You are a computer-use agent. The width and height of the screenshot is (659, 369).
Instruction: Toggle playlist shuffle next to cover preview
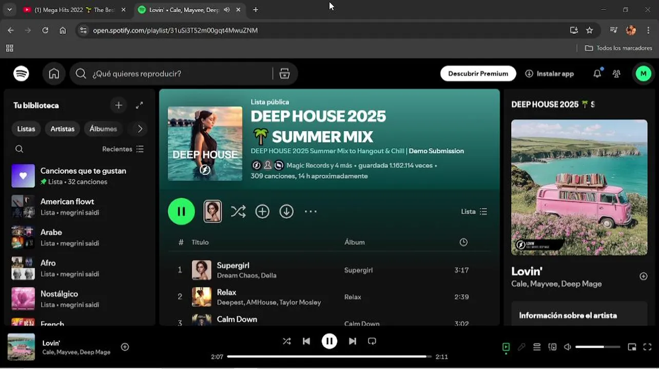click(x=238, y=211)
